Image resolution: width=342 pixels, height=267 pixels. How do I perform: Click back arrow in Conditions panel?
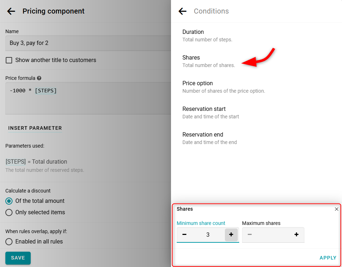(x=182, y=11)
